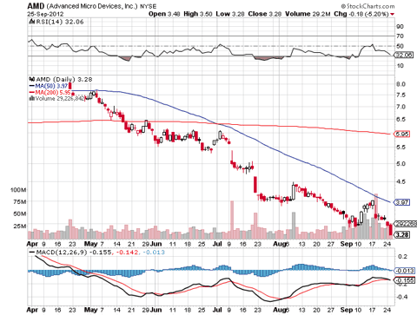Click May on the price chart date axis
Viewport: 417px width, 315px height.
[91, 244]
